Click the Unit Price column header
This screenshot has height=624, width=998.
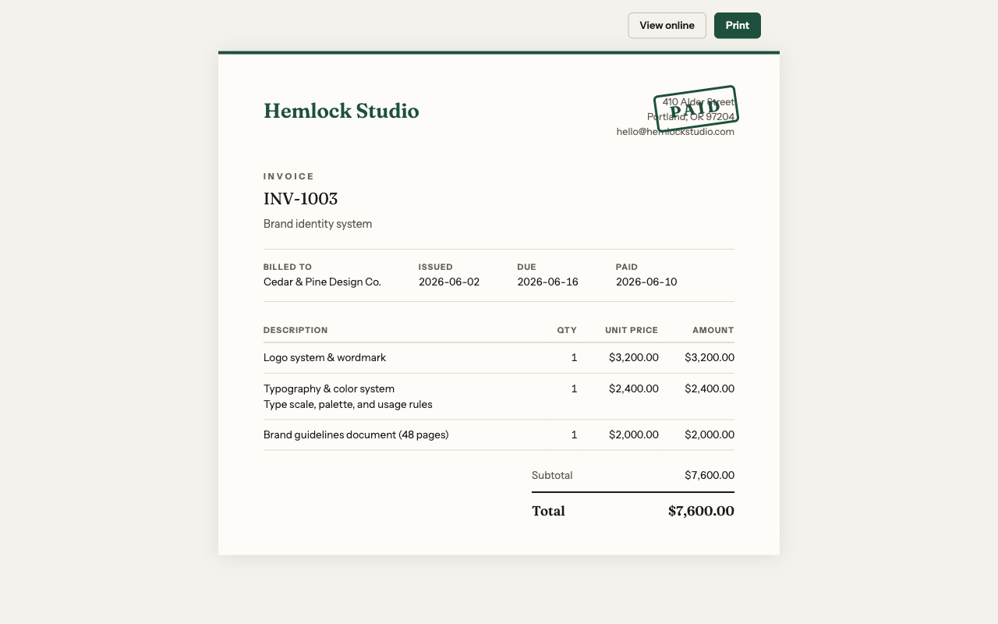pos(632,330)
